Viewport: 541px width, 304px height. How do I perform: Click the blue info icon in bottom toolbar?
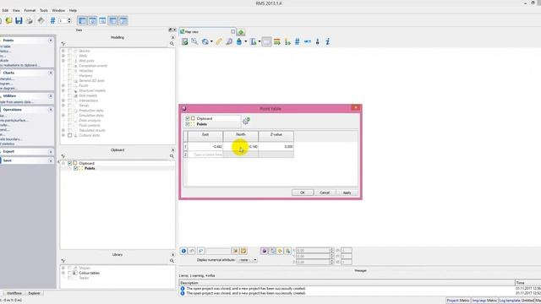[x=183, y=251]
